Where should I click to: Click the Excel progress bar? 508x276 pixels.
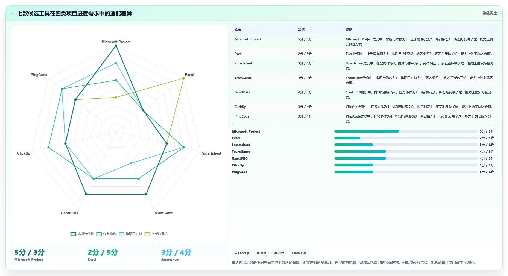pyautogui.click(x=406, y=138)
